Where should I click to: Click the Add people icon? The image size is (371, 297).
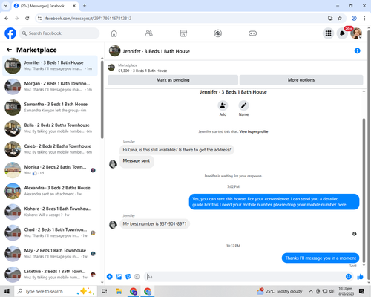(x=223, y=105)
